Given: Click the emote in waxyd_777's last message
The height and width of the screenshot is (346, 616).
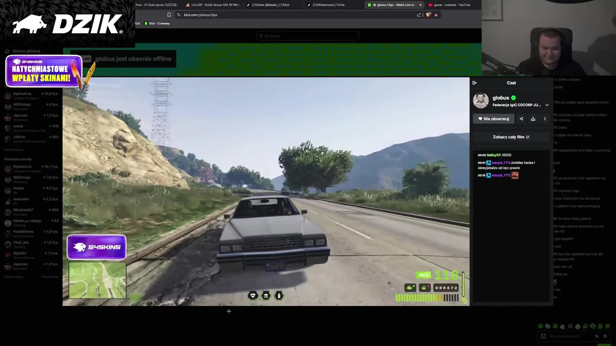Looking at the screenshot, I should coord(515,175).
